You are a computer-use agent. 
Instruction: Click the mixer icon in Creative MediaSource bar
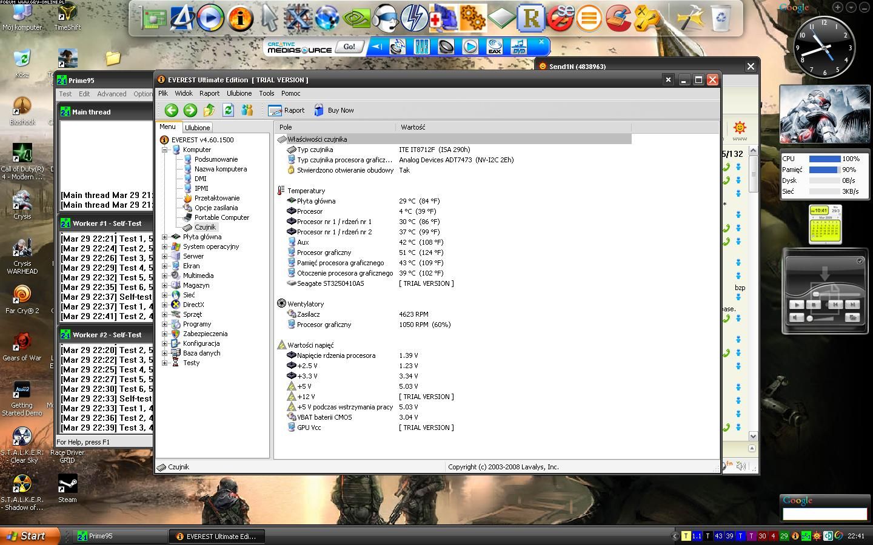click(421, 47)
